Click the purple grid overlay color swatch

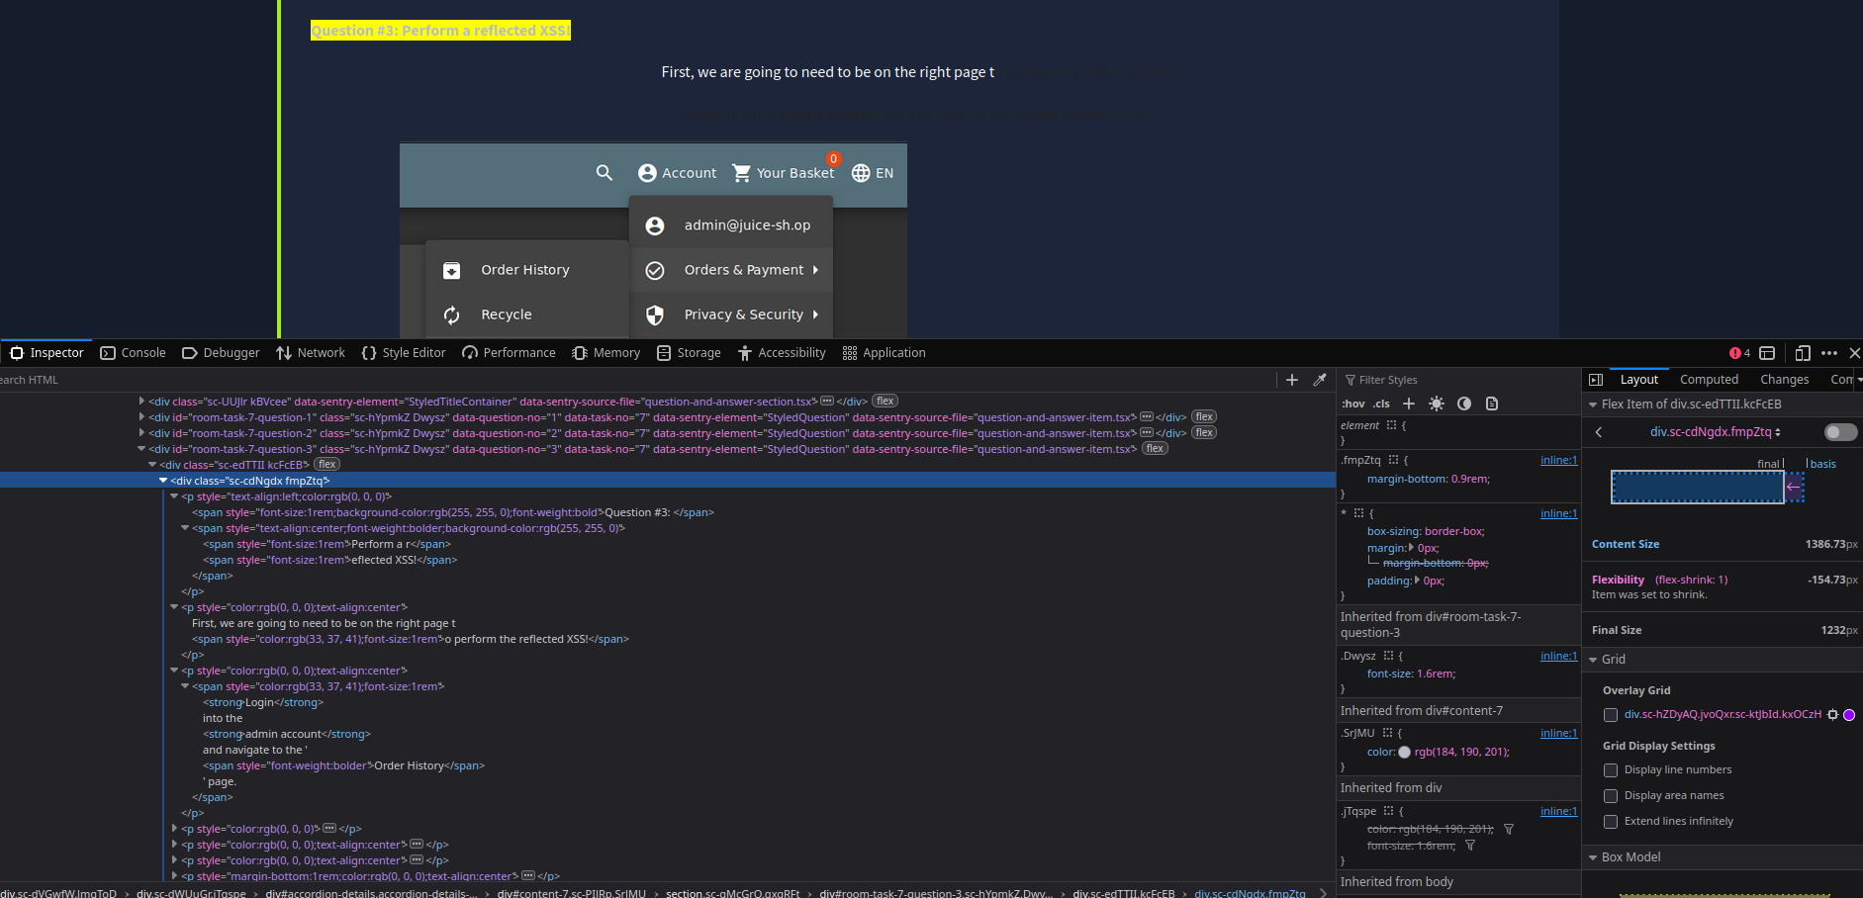point(1849,715)
